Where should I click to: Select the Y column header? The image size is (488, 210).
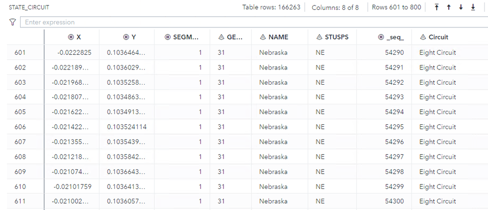[x=127, y=37]
